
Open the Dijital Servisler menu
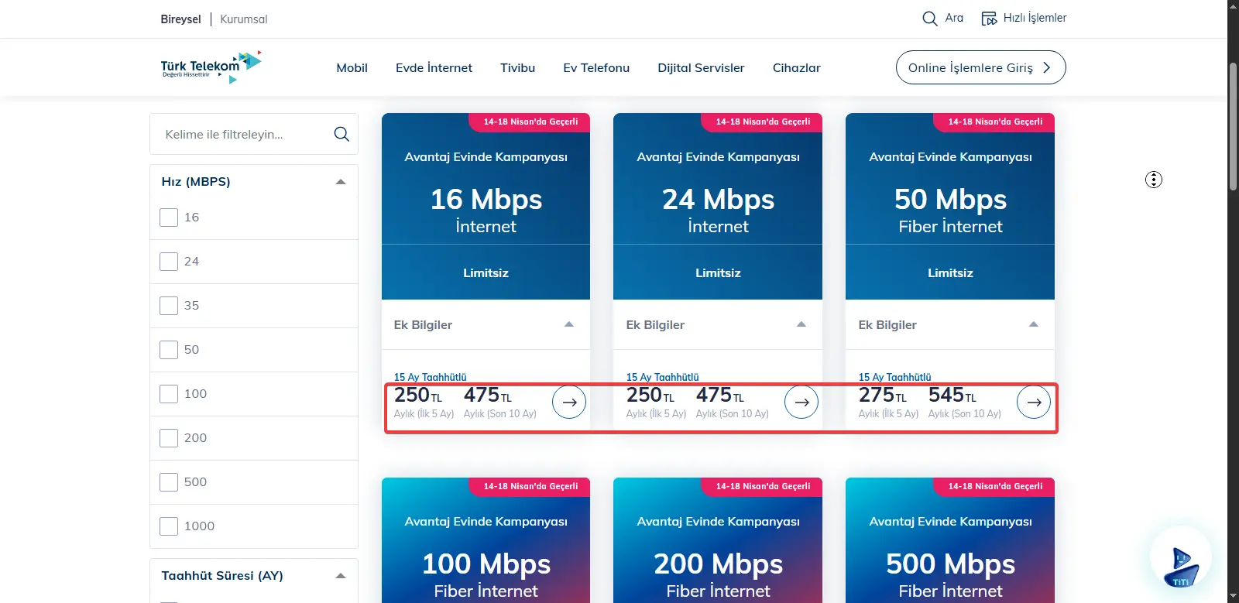coord(701,68)
